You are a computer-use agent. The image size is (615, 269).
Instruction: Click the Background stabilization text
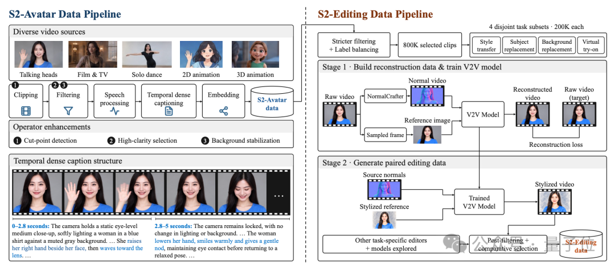(246, 140)
